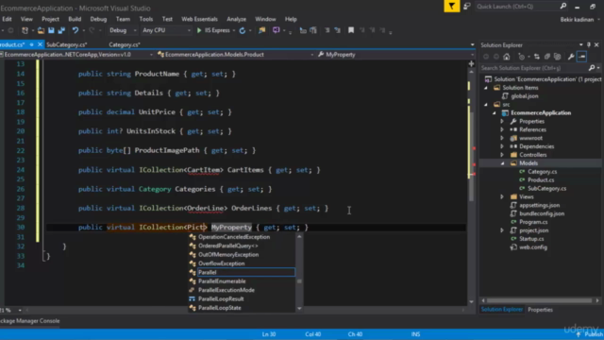Toggle pin on Product.cs tab
The height and width of the screenshot is (340, 604).
31,44
